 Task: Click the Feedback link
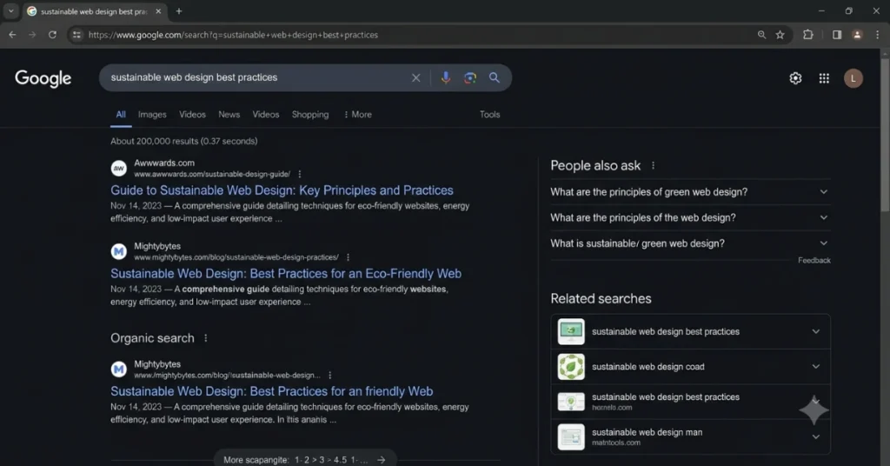tap(814, 260)
